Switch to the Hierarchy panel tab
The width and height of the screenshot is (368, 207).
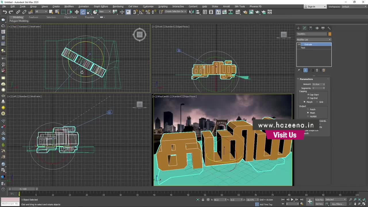(x=311, y=28)
